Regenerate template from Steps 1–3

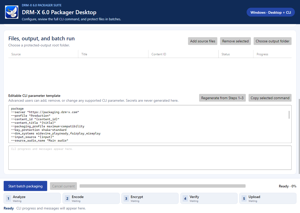pyautogui.click(x=222, y=98)
